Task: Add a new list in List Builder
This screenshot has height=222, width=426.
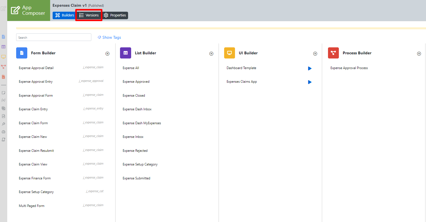Action: click(211, 54)
